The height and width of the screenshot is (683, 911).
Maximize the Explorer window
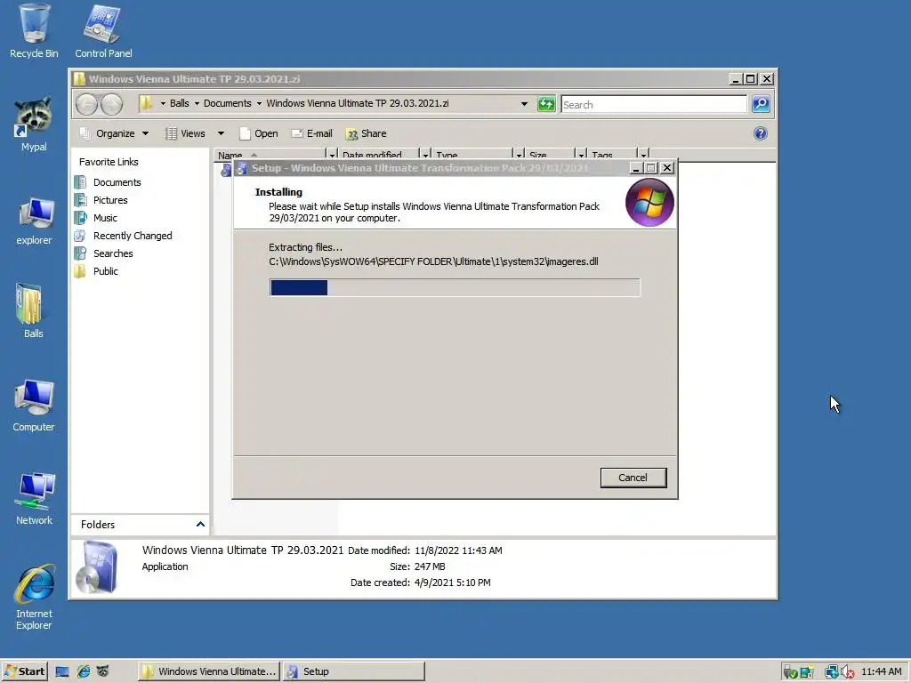click(x=751, y=79)
